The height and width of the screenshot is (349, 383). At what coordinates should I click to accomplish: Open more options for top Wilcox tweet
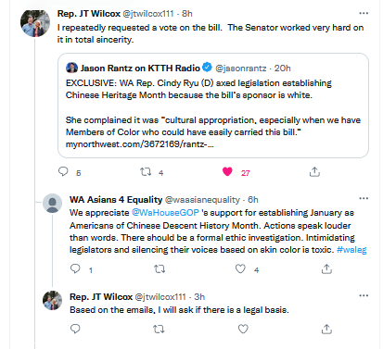pos(364,13)
